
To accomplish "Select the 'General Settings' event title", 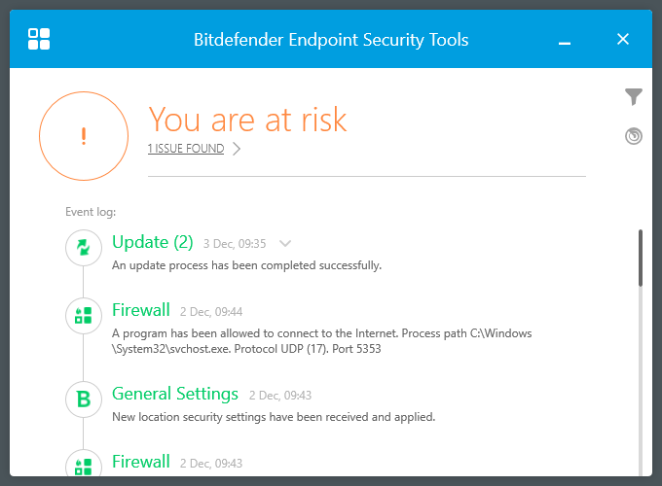I will 175,394.
